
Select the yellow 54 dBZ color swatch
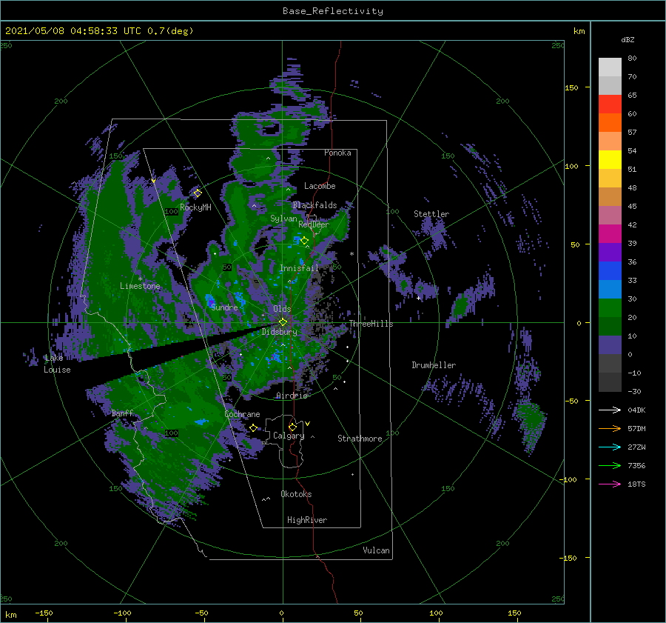point(610,159)
